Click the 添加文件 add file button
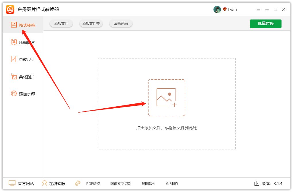This screenshot has width=293, height=192. click(x=61, y=24)
